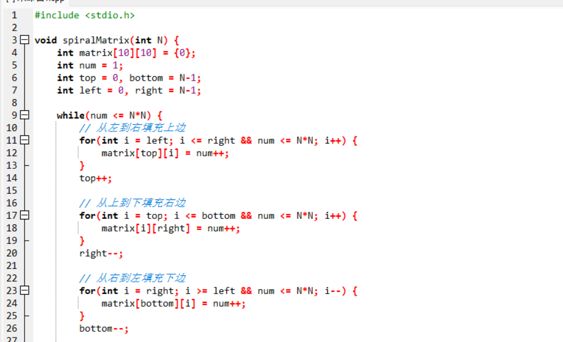Click the closing brace on line 25
Screen dimensions: 563x342
[82, 316]
